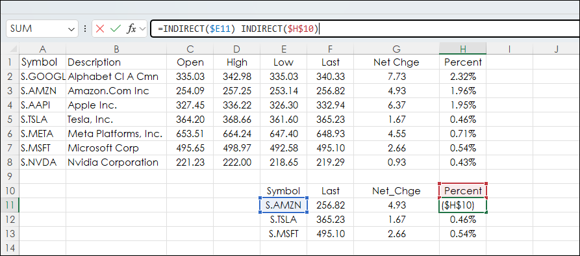Click the Low value 326.30

coord(283,105)
